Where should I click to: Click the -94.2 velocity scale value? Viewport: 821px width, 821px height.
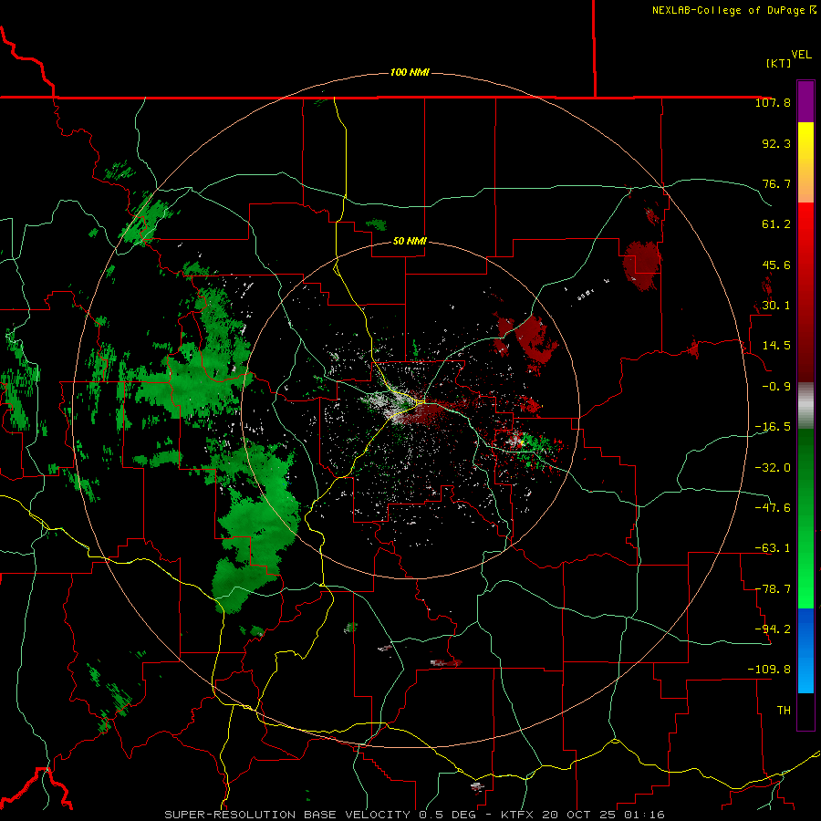point(773,629)
